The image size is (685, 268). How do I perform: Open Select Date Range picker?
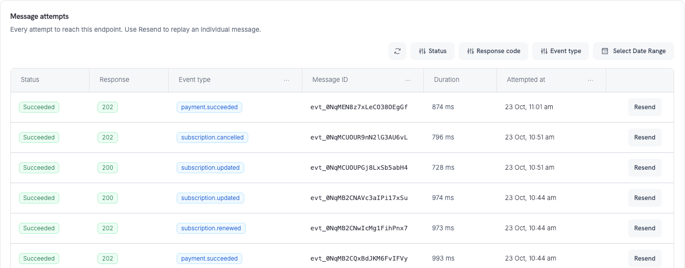point(633,51)
